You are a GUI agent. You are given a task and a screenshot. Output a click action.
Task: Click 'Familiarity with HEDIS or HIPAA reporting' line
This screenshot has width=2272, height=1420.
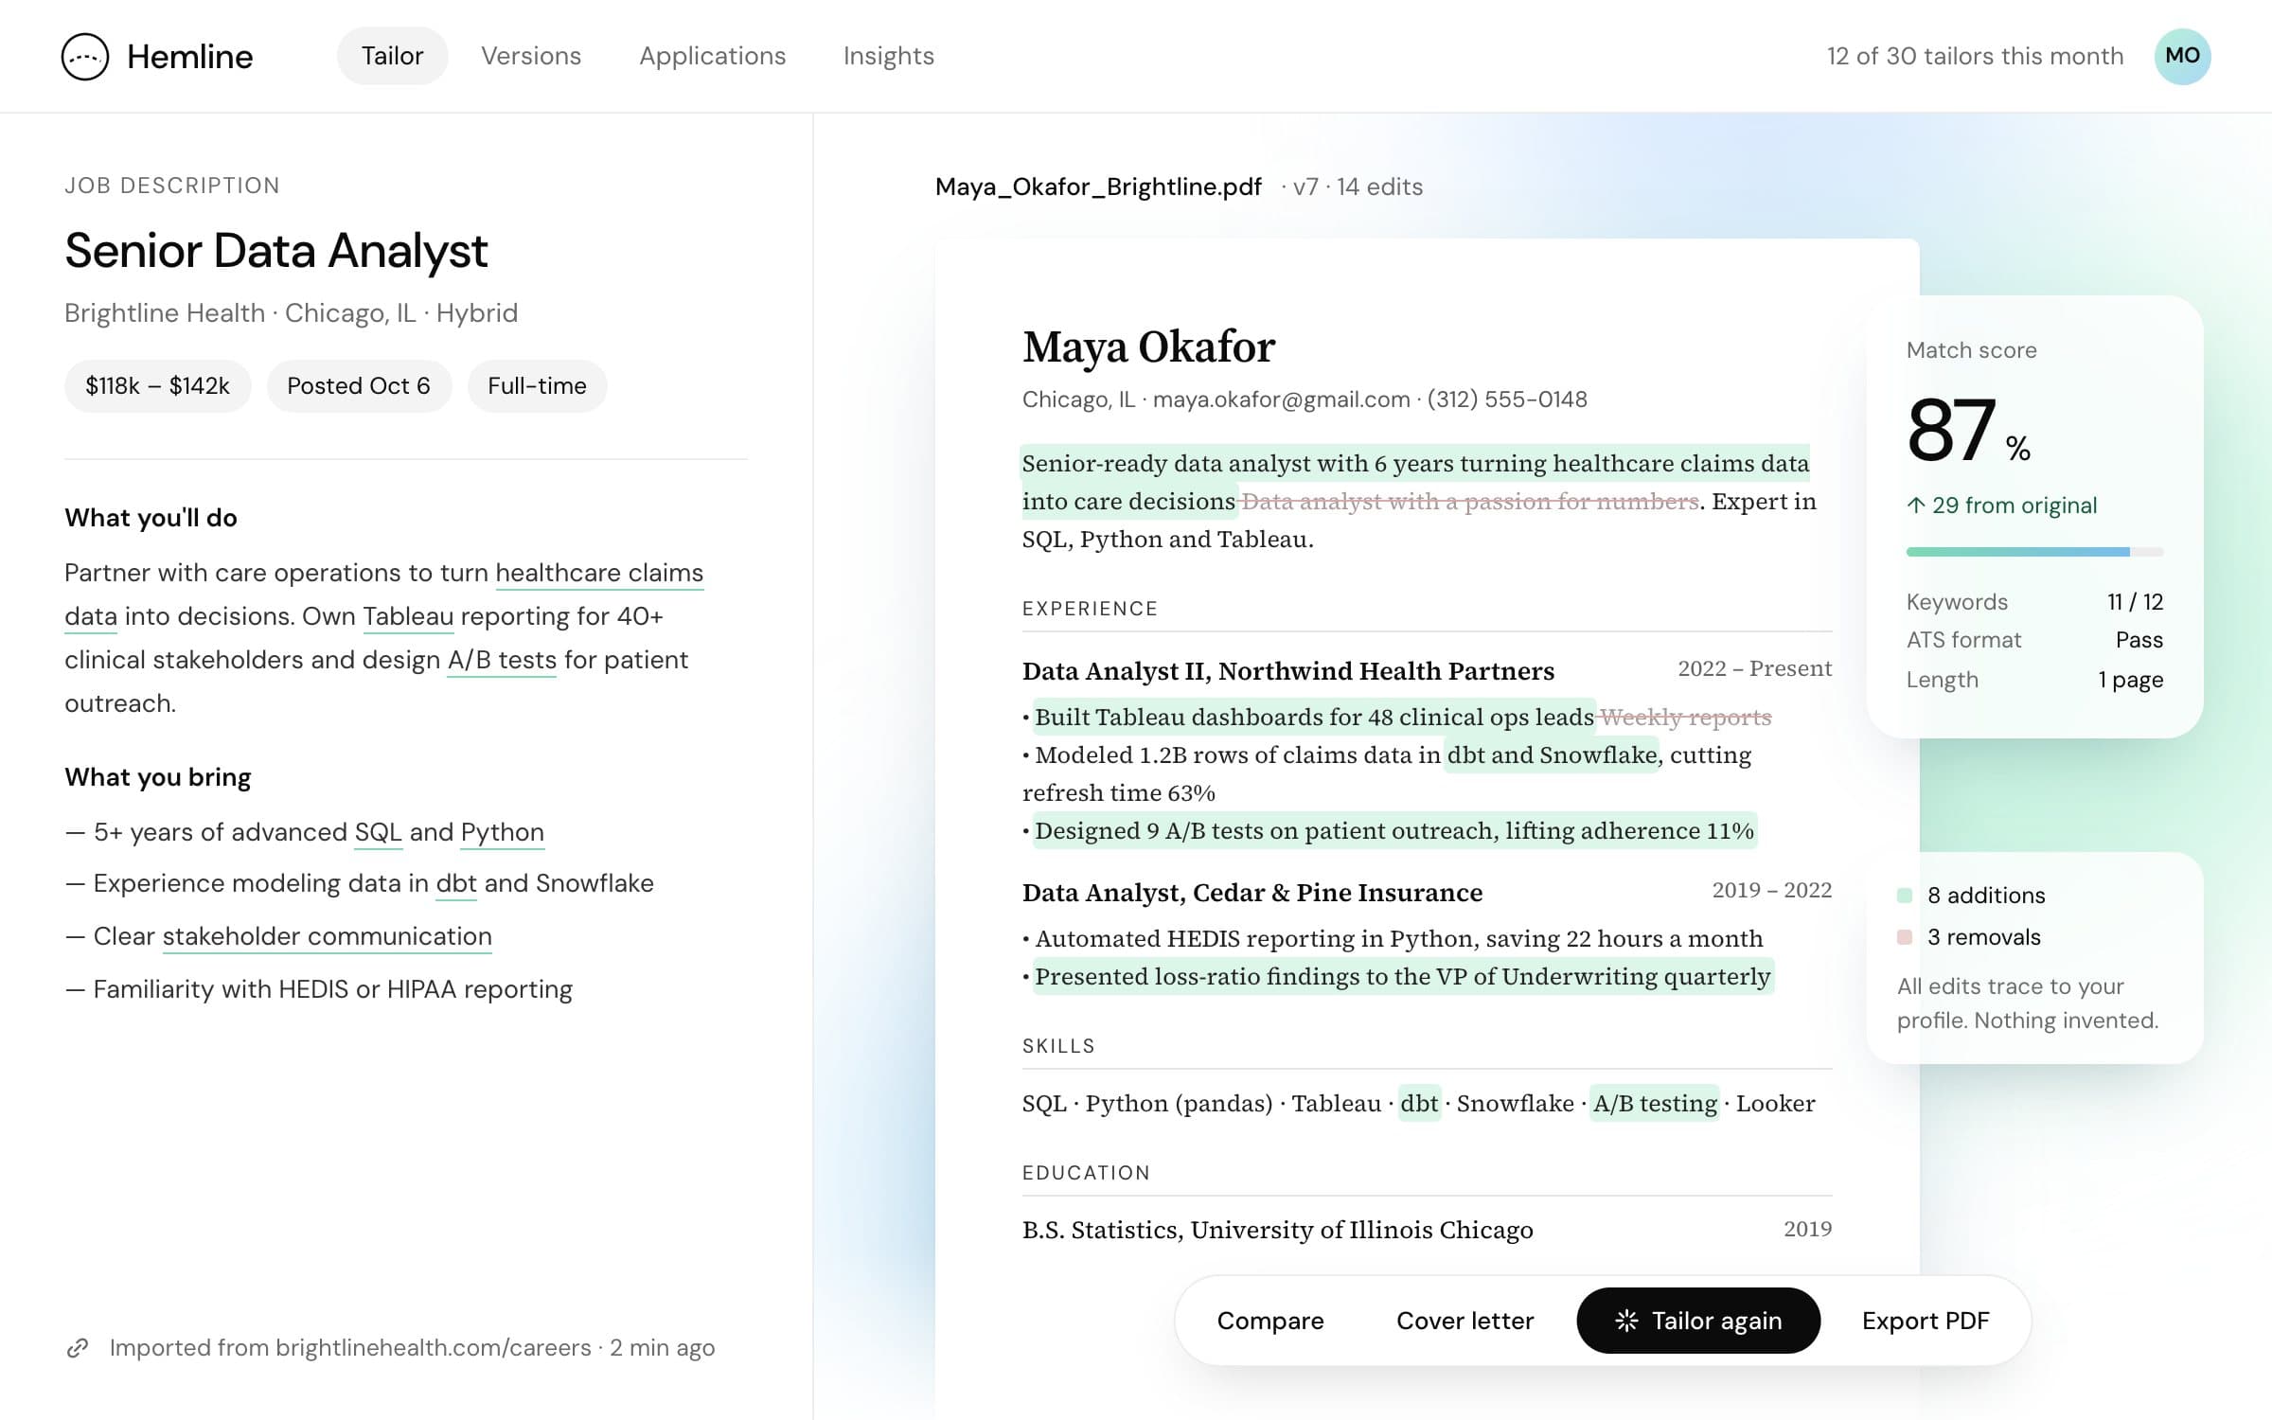(x=319, y=989)
